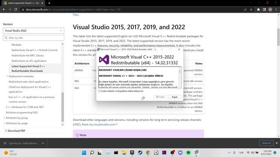Open Attribute programming FAQ
Image resolution: width=280 pixels, height=157 pixels.
click(21, 113)
